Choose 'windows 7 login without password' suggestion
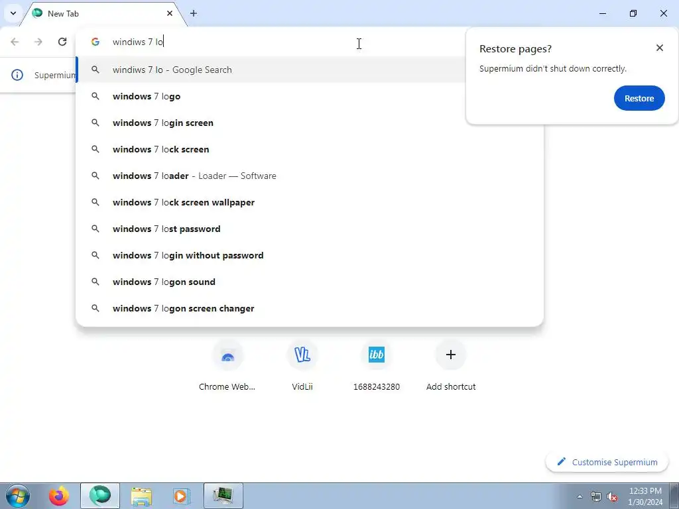 click(310, 255)
